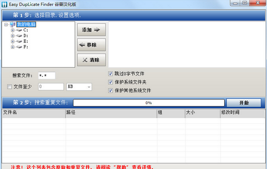Expand the D: drive node

[13, 36]
